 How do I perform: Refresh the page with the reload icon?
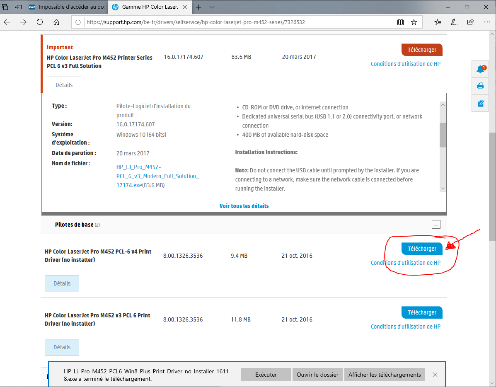[x=39, y=22]
